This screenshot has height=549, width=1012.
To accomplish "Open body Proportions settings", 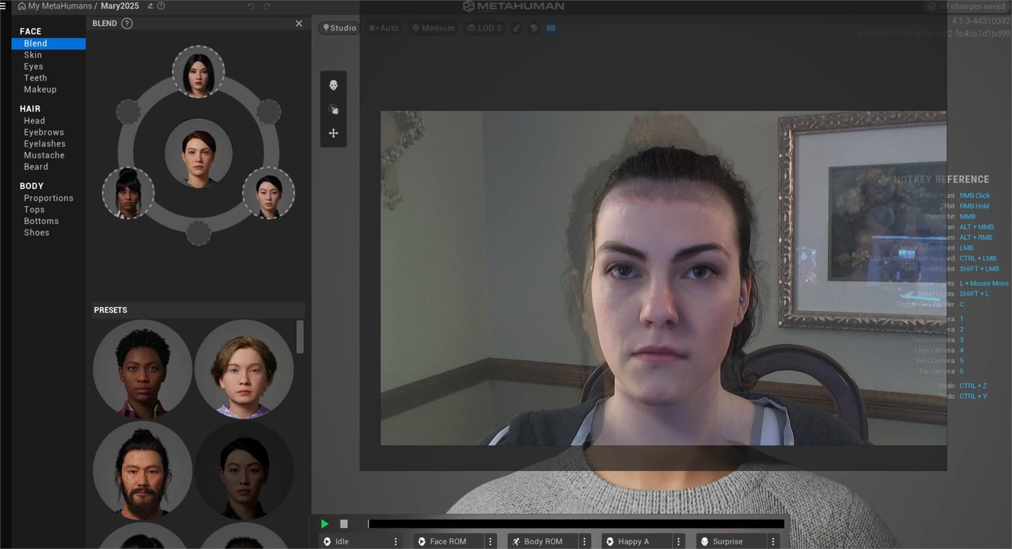I will pos(48,198).
